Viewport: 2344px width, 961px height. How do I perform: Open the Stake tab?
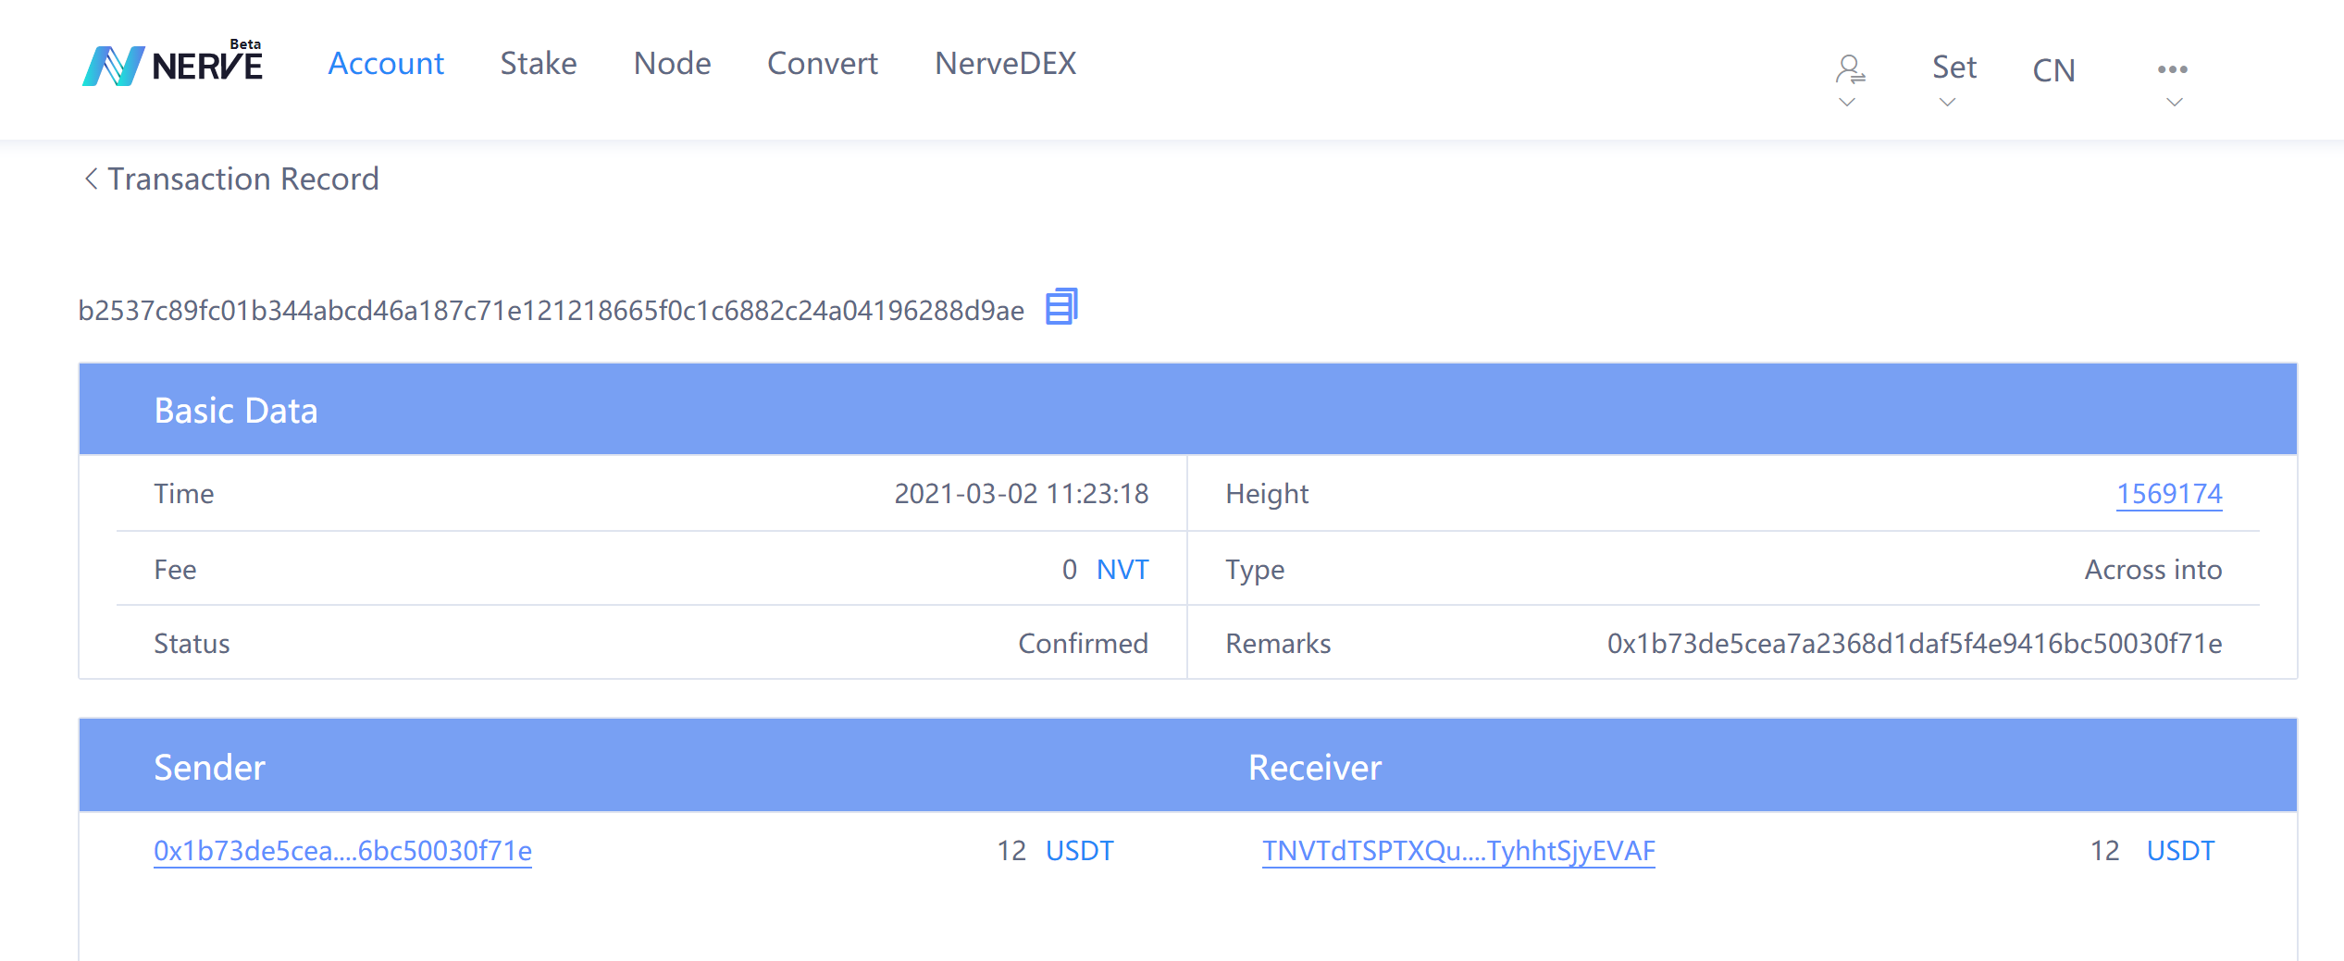pyautogui.click(x=538, y=64)
